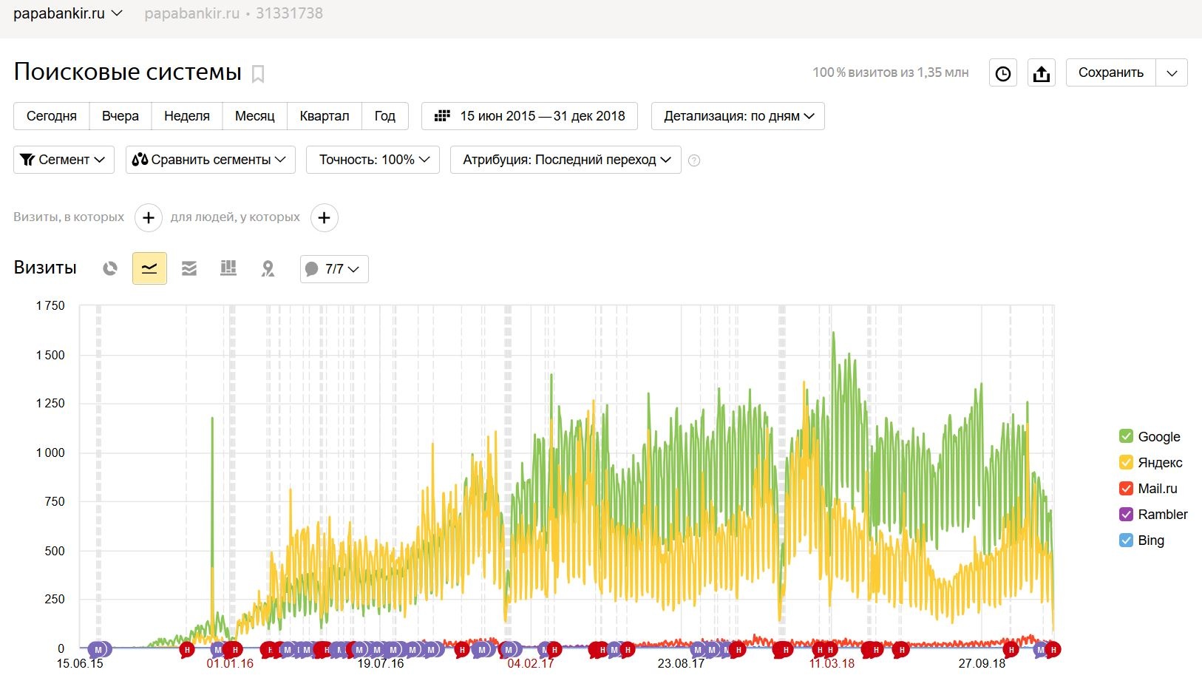This screenshot has width=1202, height=678.
Task: Open the Сегмент dropdown
Action: coord(64,160)
